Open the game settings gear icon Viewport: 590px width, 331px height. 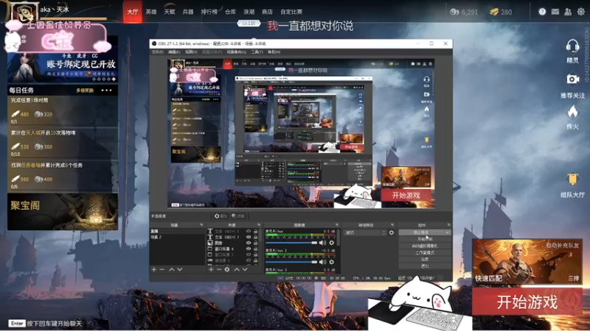581,12
